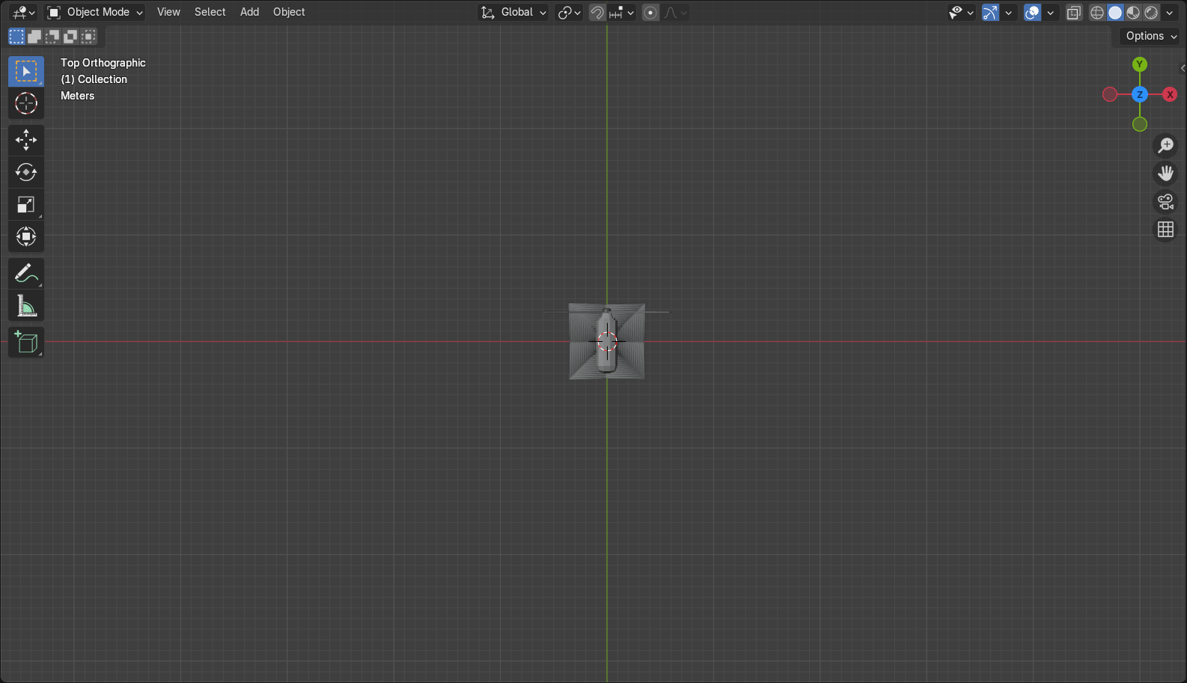Select the Rotate tool

(26, 172)
